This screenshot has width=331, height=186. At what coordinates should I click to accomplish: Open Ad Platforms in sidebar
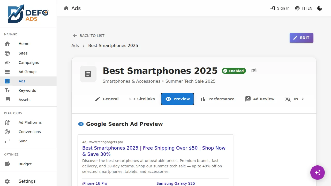(28, 122)
